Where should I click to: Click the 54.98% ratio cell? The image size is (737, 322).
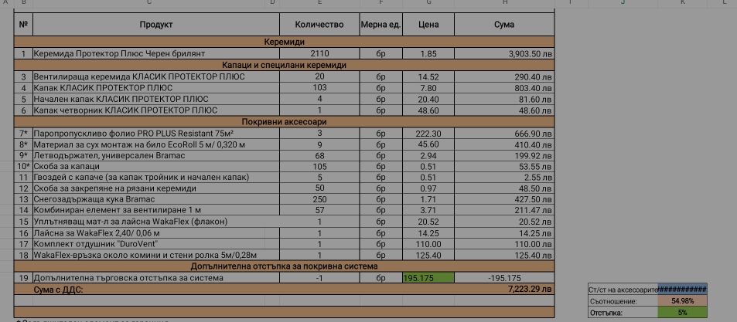pyautogui.click(x=682, y=300)
